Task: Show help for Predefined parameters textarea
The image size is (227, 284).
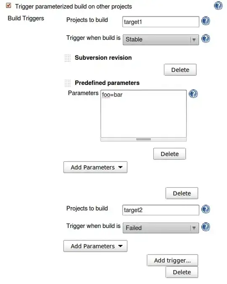Action: [193, 94]
